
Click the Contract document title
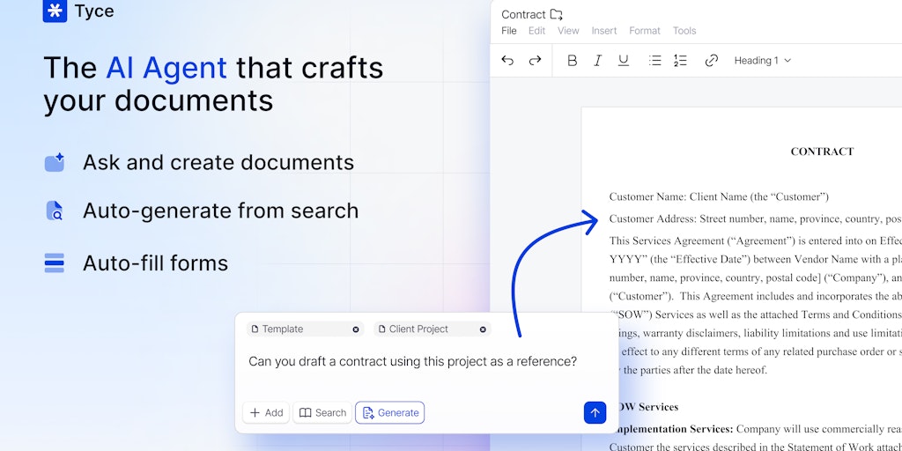click(523, 14)
